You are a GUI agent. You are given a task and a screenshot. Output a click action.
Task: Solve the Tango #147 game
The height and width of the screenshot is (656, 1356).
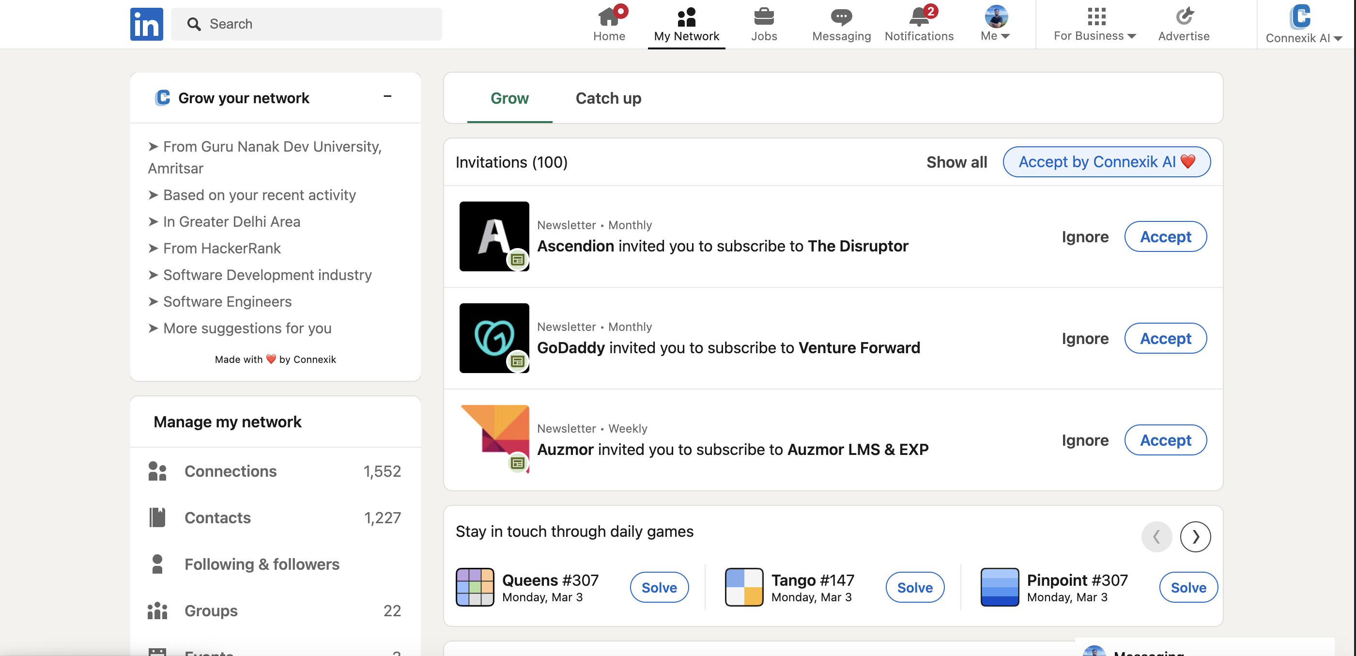click(915, 587)
